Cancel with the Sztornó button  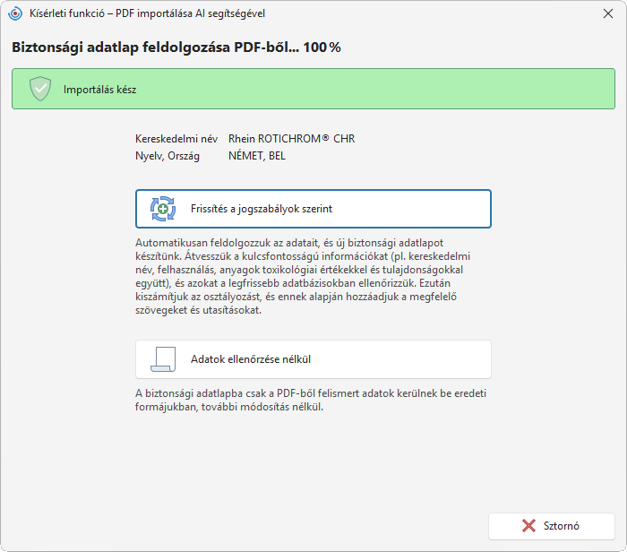[552, 526]
